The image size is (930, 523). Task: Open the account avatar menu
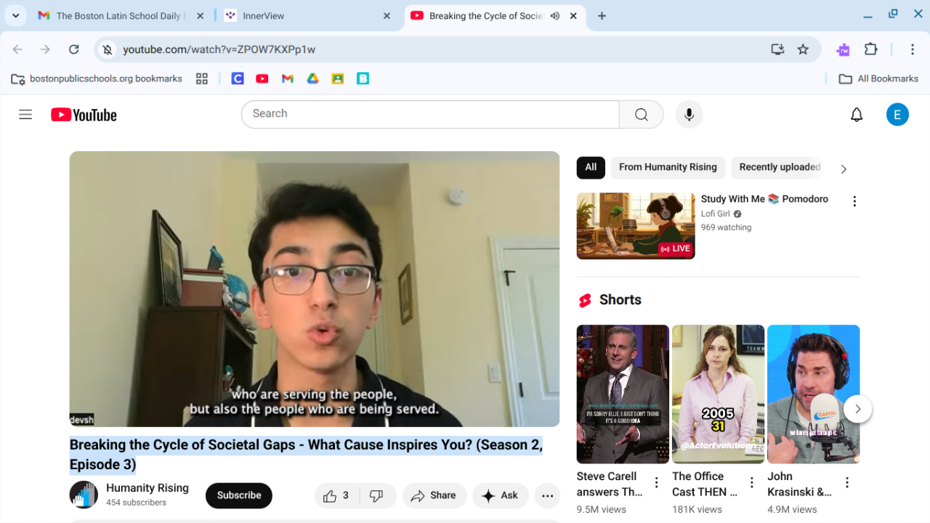pos(897,115)
